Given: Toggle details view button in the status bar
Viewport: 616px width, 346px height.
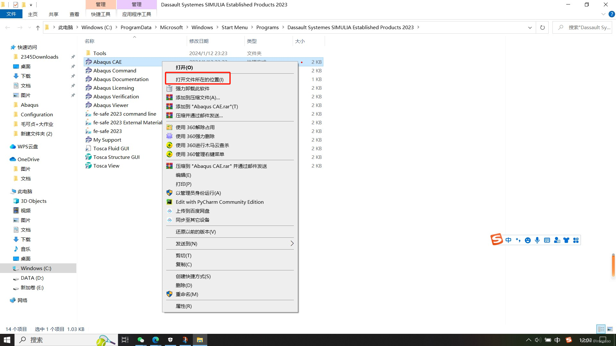Looking at the screenshot, I should click(601, 329).
